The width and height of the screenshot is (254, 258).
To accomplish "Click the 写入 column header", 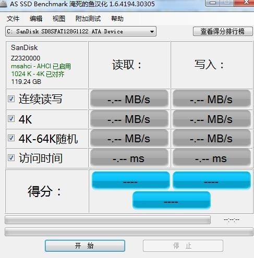I will [209, 65].
